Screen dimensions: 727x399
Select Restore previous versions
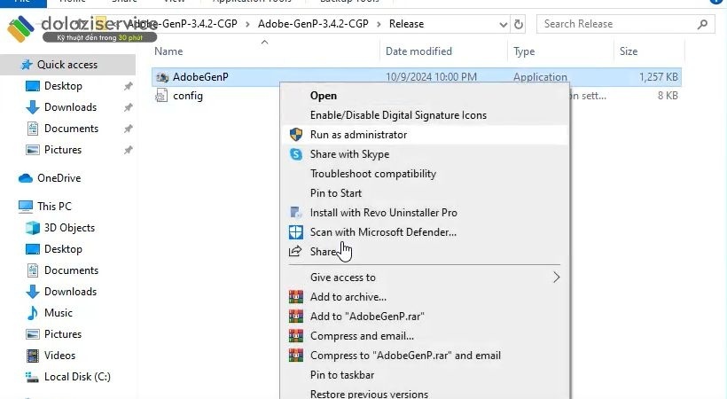(369, 394)
